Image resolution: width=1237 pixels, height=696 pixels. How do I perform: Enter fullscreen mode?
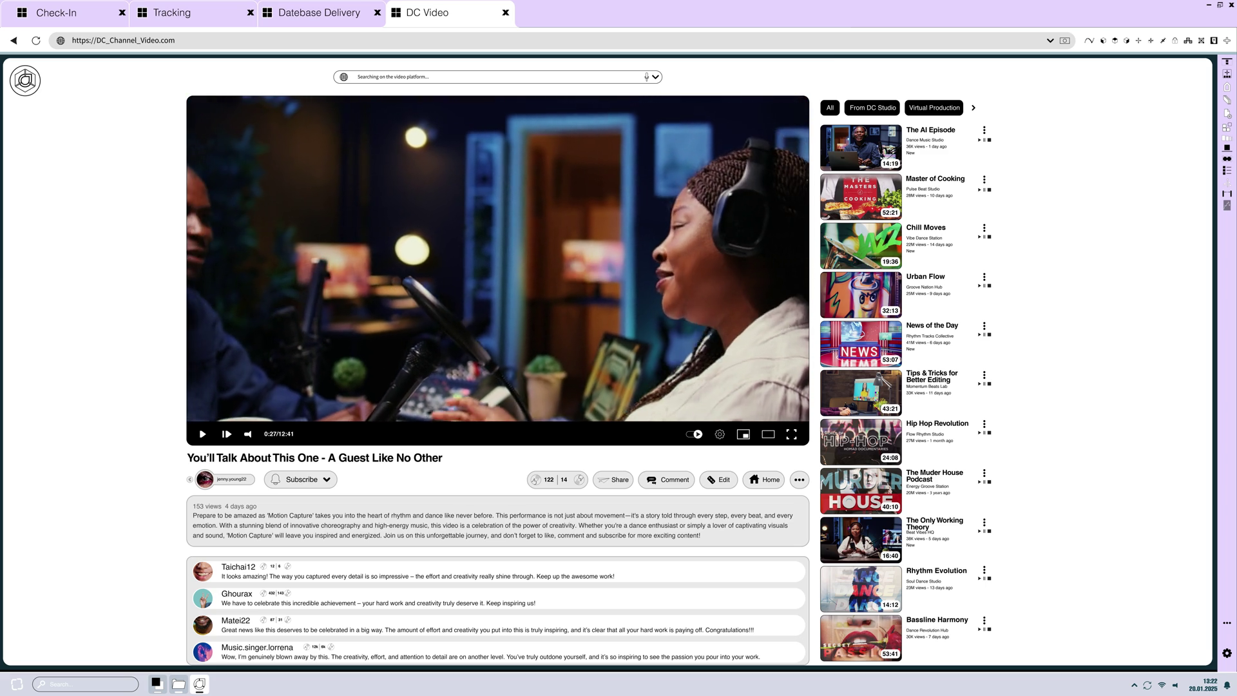(792, 434)
